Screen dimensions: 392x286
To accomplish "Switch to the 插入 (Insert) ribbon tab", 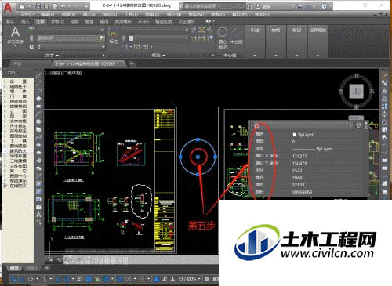I will [25, 21].
